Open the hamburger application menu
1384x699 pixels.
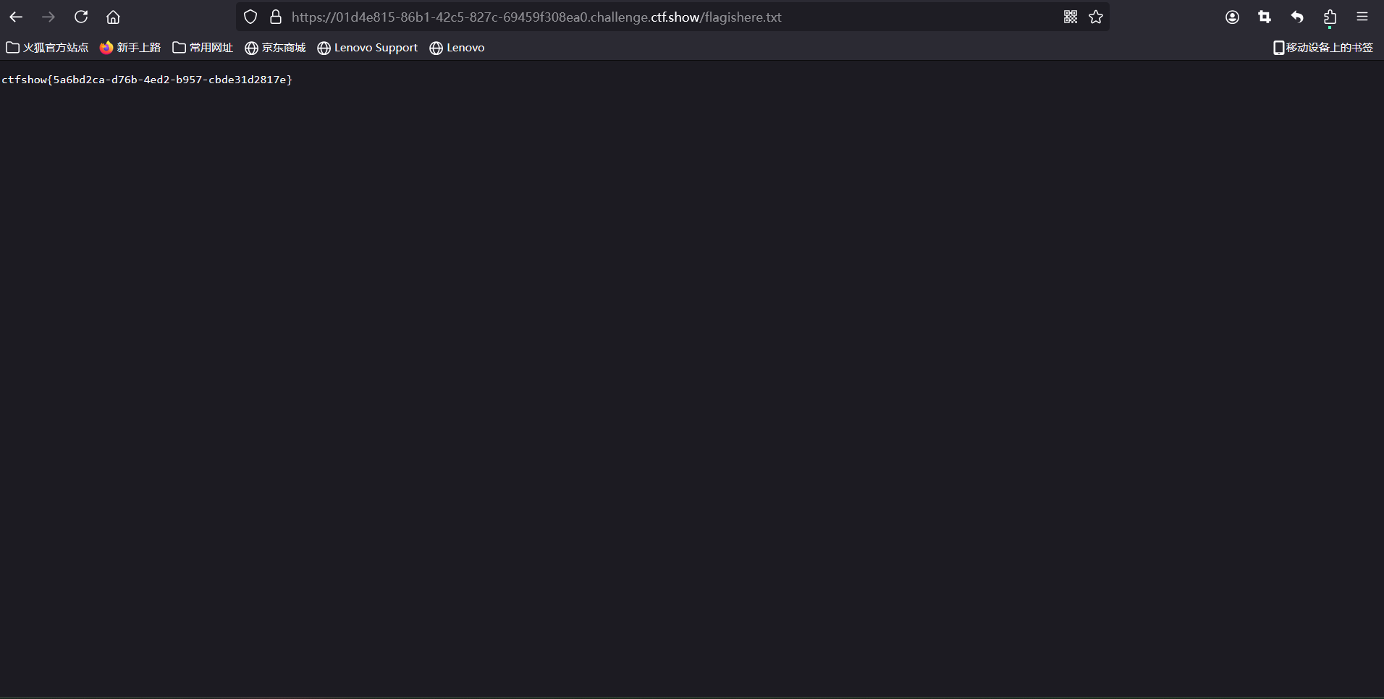1362,17
